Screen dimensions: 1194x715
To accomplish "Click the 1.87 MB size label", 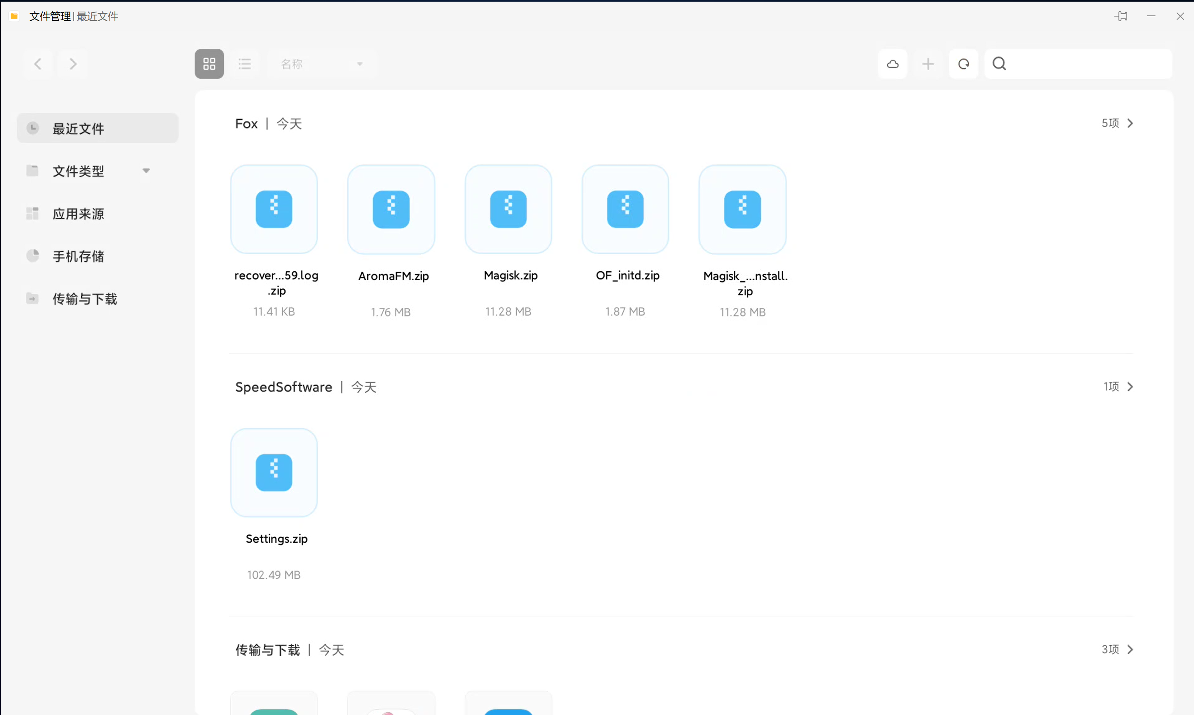I will 625,312.
